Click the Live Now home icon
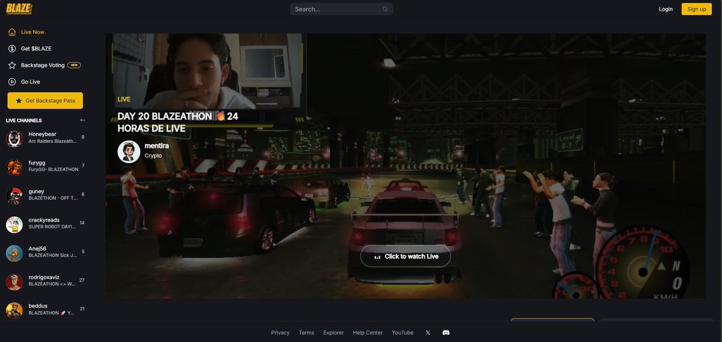 [12, 32]
